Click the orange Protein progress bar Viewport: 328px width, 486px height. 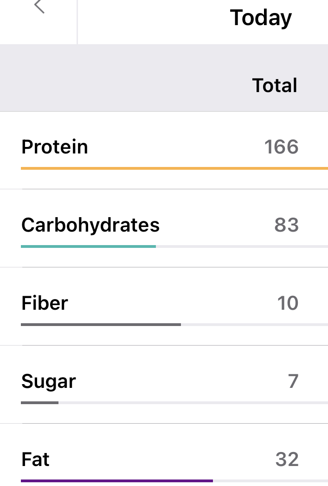click(174, 168)
